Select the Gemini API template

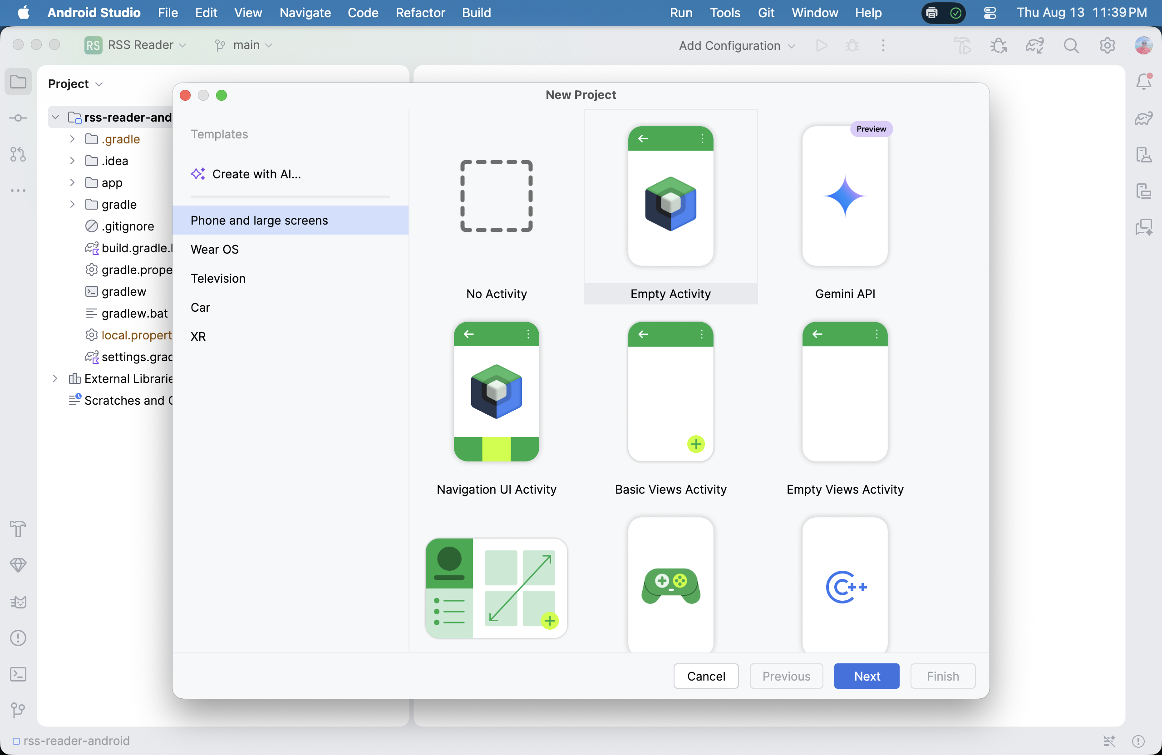[845, 207]
